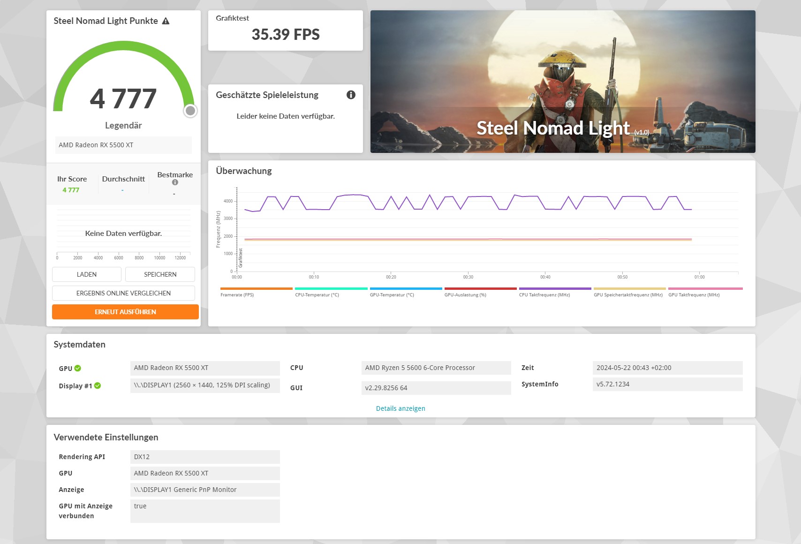The width and height of the screenshot is (801, 544).
Task: Click the 4 777 score in the gauge
Action: point(123,98)
